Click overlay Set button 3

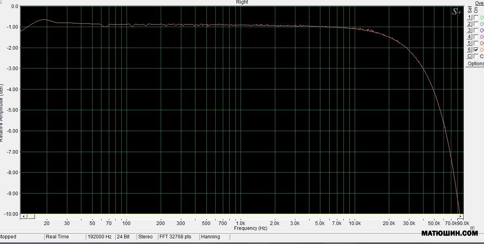[x=469, y=31]
